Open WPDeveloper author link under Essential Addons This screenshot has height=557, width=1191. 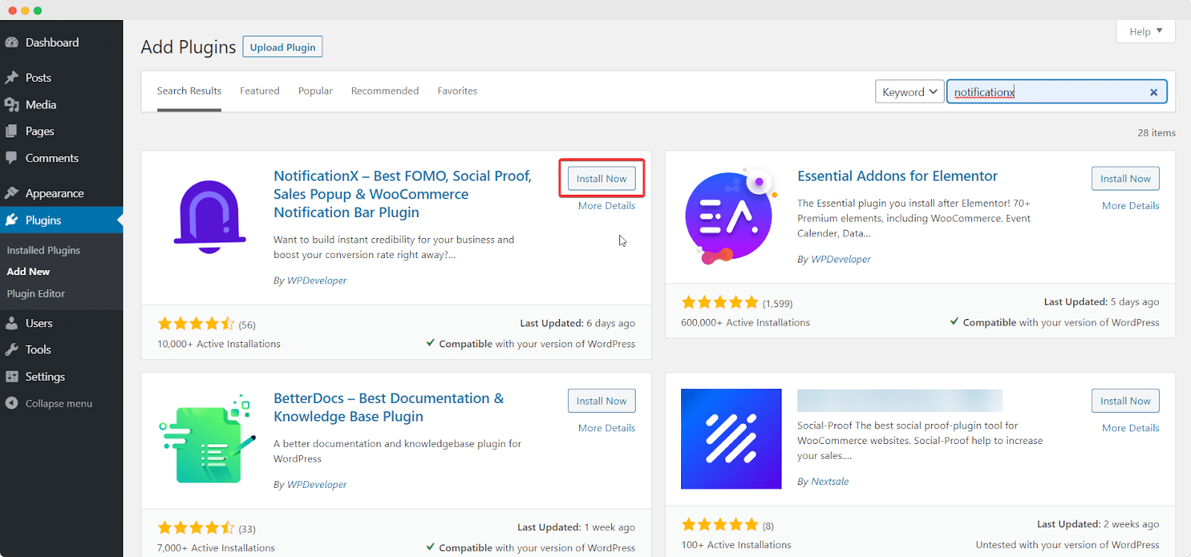point(841,259)
